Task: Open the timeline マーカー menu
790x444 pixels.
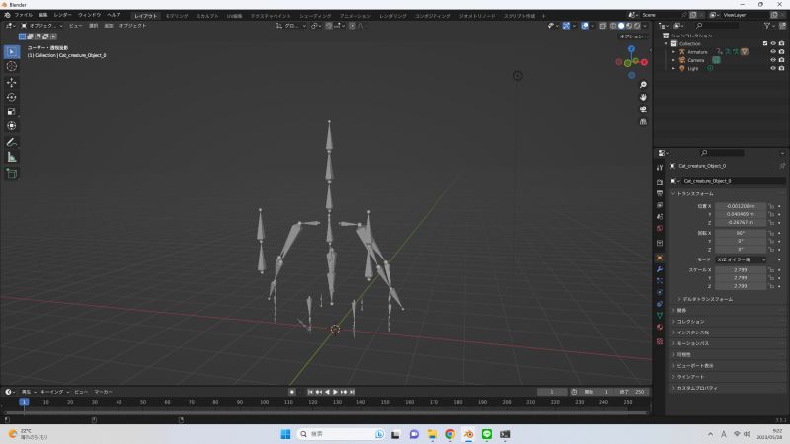Action: click(104, 392)
